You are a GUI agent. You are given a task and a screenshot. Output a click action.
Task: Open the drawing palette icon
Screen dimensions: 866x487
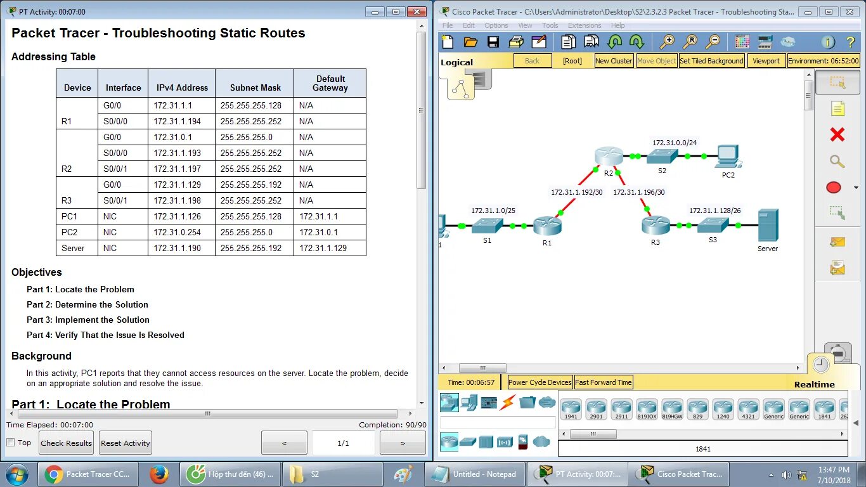[742, 42]
